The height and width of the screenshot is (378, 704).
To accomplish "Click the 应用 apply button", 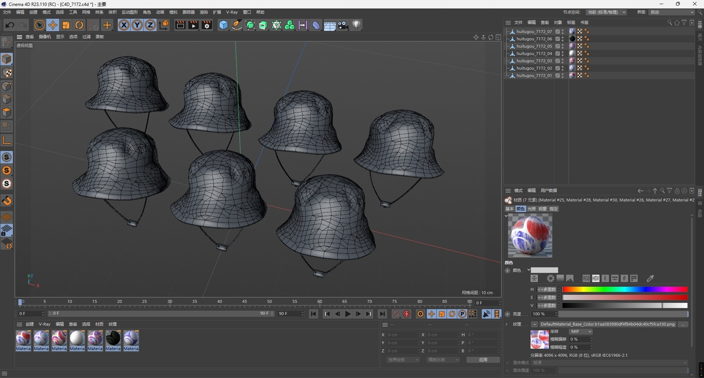I will (483, 360).
